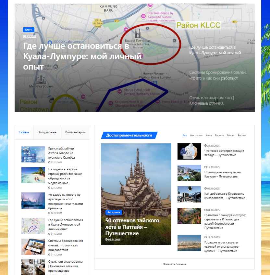Open article Круизный лайнер Astoria Grande
Screen dimensions: 270x275
[61, 153]
